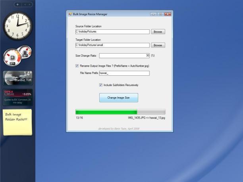Screen dimensions: 243x182
Task: Maximize the Bulk Image Resize Manager window
Action: tap(160, 14)
